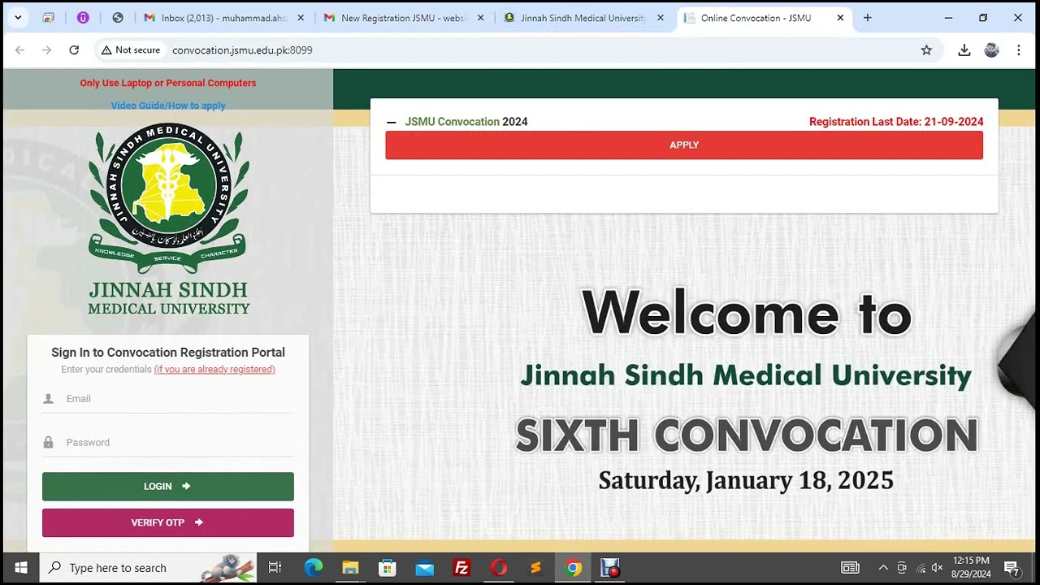Close the Inbox Gmail tab

click(x=301, y=18)
